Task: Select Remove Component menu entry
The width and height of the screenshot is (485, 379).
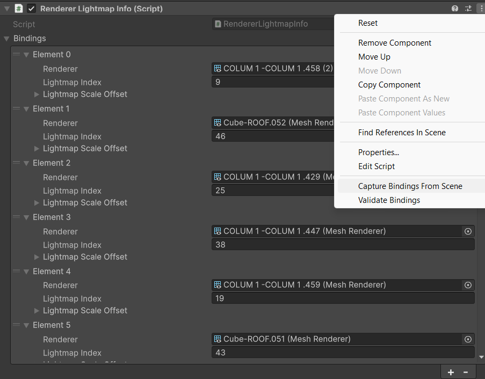Action: [x=411, y=43]
